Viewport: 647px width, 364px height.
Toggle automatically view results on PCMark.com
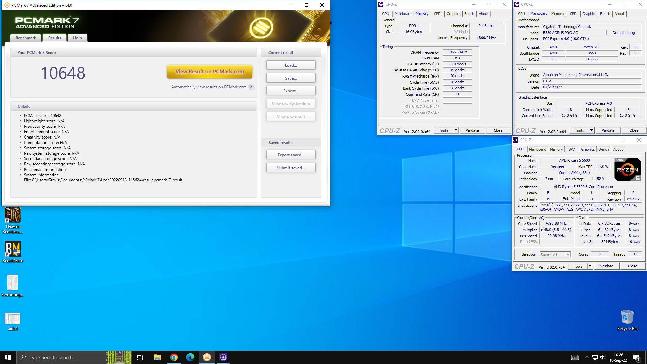[251, 87]
